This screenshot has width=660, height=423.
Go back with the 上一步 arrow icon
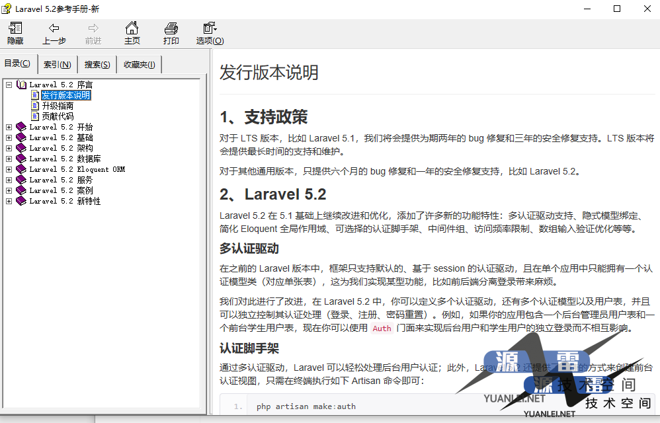click(x=54, y=28)
